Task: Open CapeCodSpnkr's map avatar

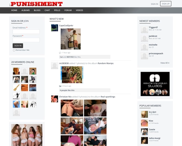Action: pos(55,28)
